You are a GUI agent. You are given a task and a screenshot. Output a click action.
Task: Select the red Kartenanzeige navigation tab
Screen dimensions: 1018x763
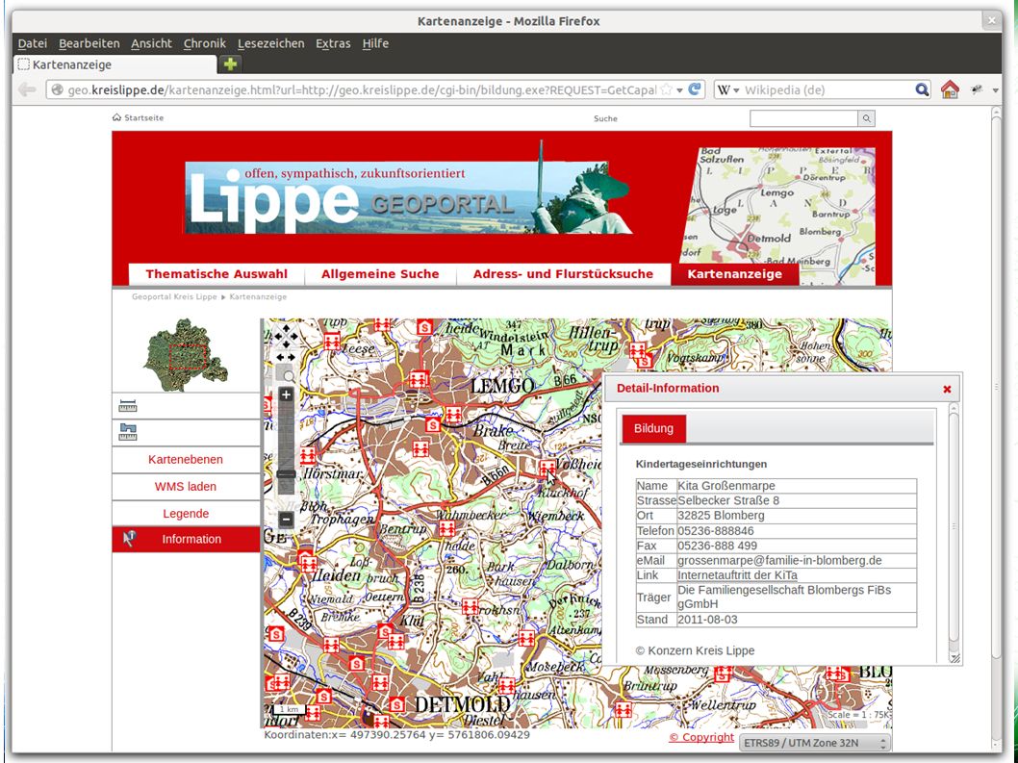(x=734, y=274)
